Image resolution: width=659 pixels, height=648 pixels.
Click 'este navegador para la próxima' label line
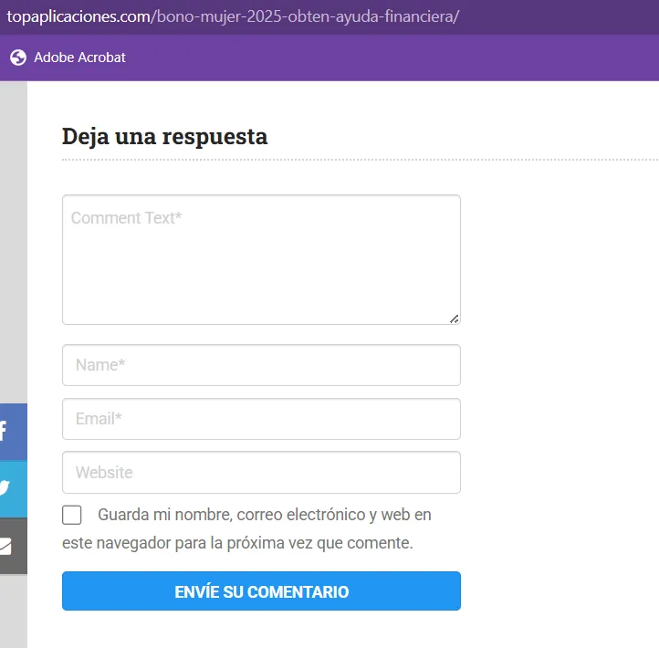pos(237,543)
